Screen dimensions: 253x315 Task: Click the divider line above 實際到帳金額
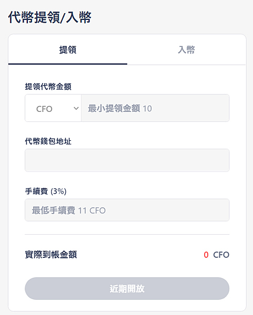(x=127, y=234)
